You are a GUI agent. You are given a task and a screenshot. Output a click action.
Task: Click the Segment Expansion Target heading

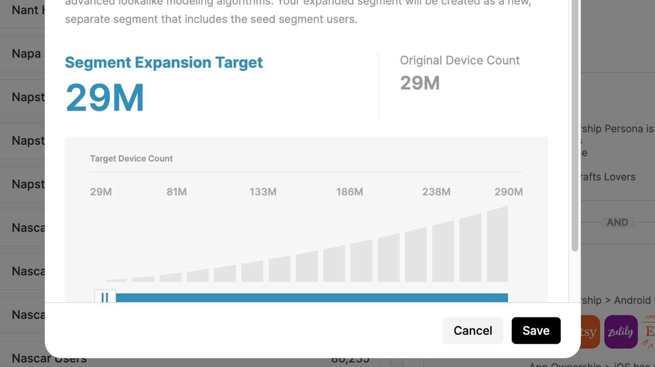point(164,62)
